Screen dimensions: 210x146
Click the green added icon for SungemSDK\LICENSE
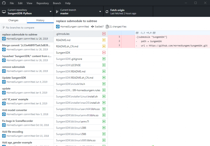click(x=104, y=65)
